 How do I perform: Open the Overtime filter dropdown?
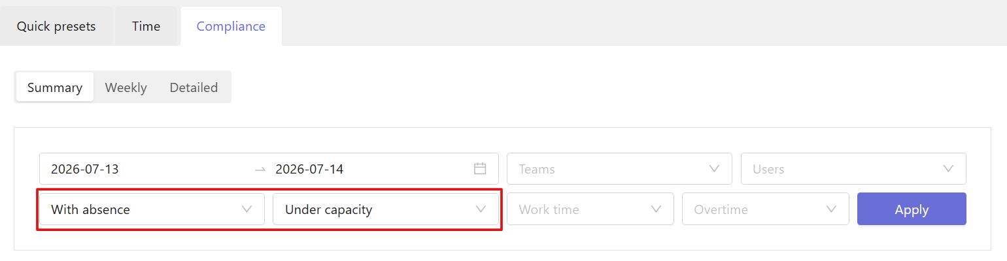tap(766, 209)
